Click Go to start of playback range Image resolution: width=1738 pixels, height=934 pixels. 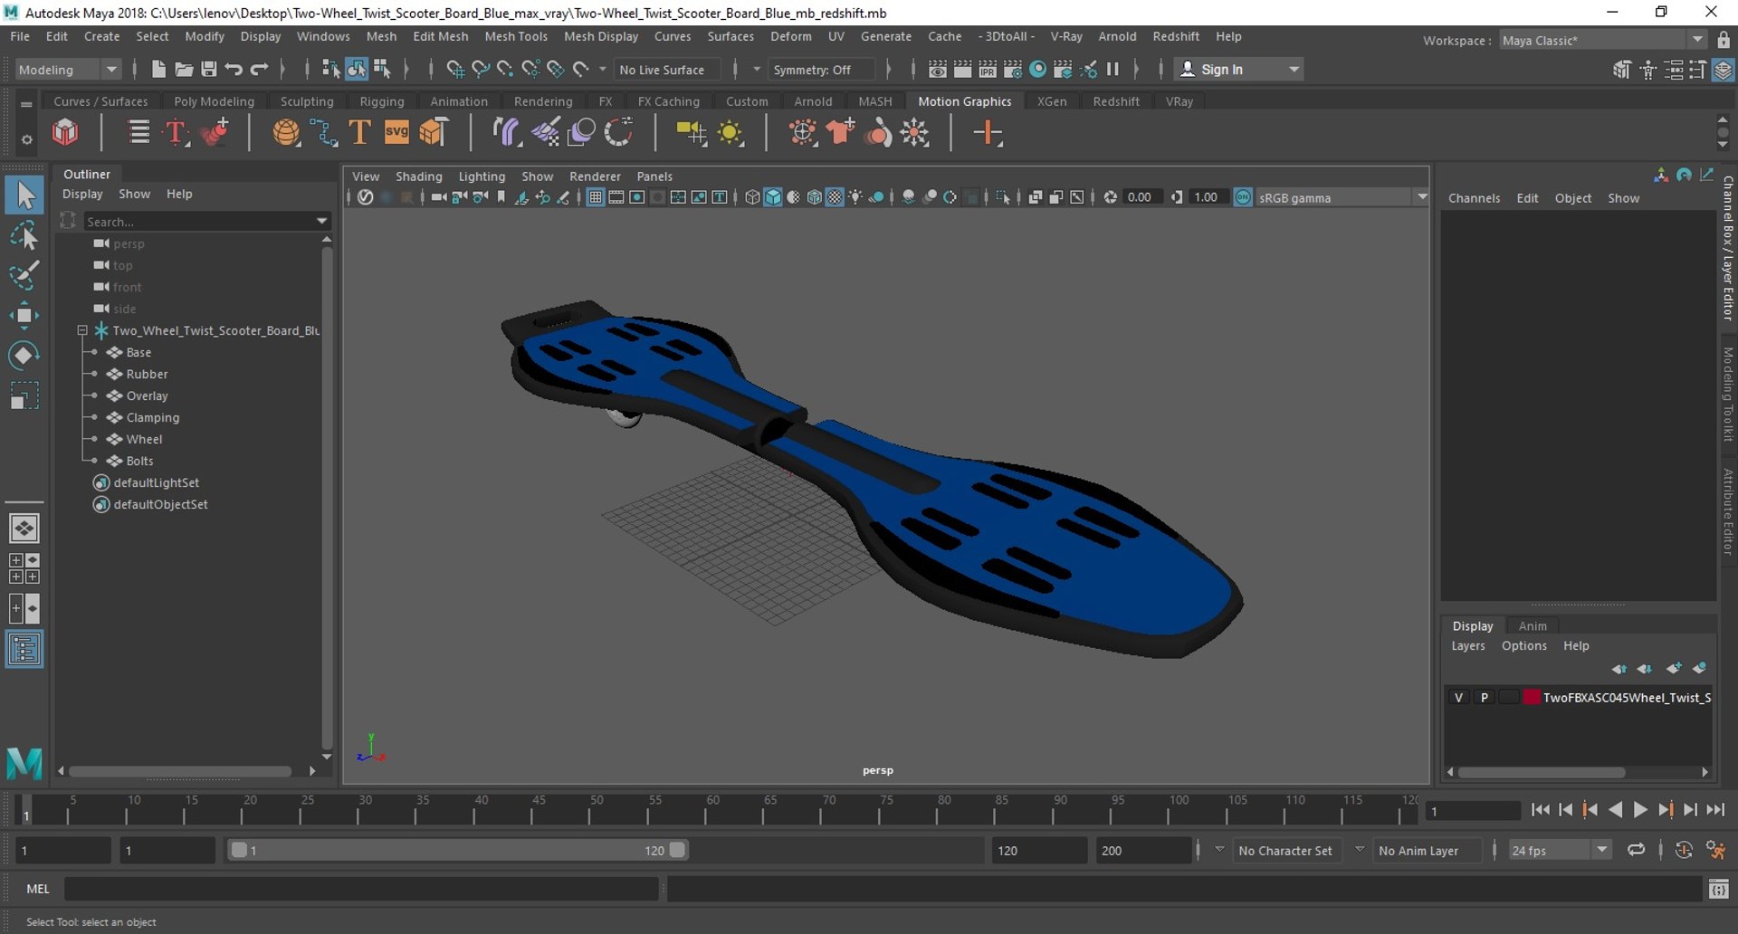click(1540, 810)
